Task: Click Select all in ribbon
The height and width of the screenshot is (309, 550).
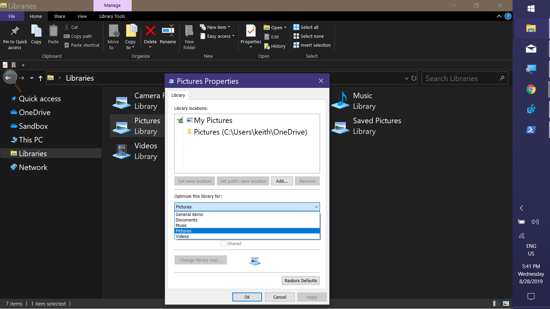Action: (x=306, y=27)
